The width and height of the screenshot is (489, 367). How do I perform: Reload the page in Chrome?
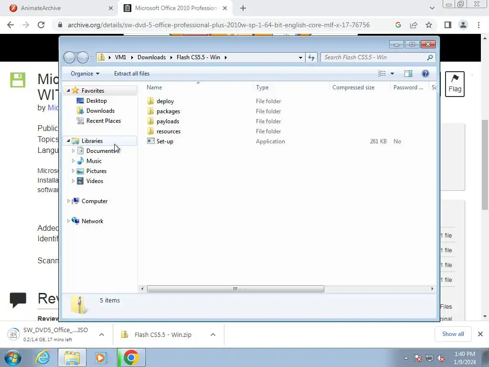tap(41, 25)
